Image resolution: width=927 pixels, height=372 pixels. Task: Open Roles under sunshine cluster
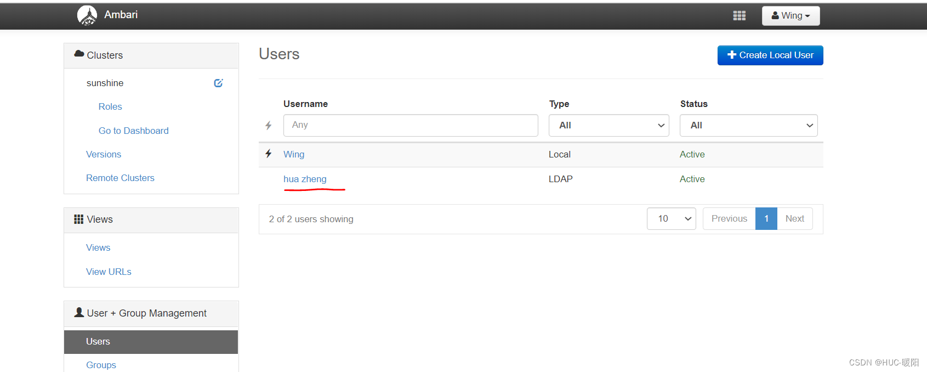(110, 106)
